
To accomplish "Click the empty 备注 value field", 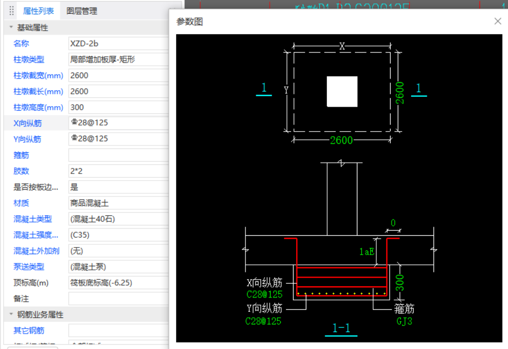I will [118, 298].
